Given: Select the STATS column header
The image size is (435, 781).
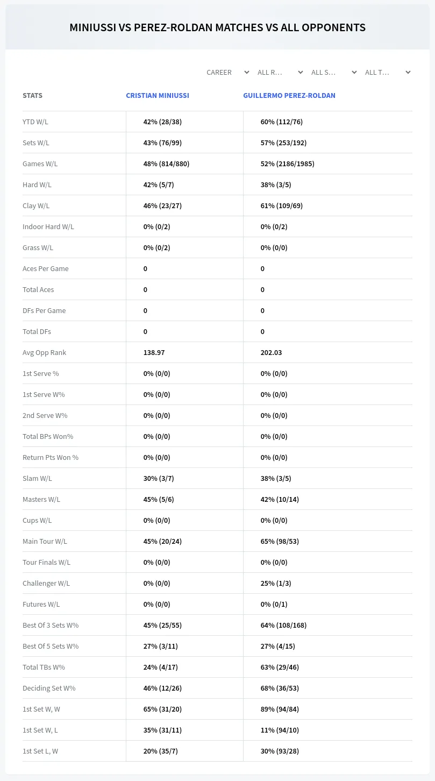Looking at the screenshot, I should [x=32, y=95].
